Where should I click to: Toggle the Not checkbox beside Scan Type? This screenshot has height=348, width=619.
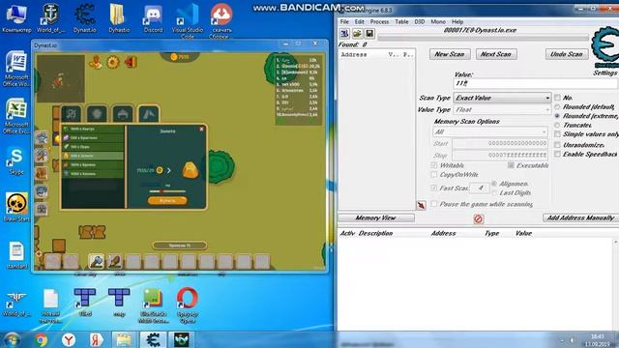[557, 98]
